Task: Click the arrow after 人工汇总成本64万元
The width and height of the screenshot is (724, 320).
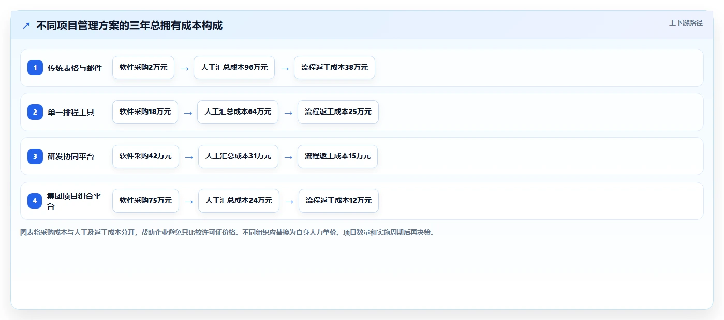Action: (x=288, y=113)
